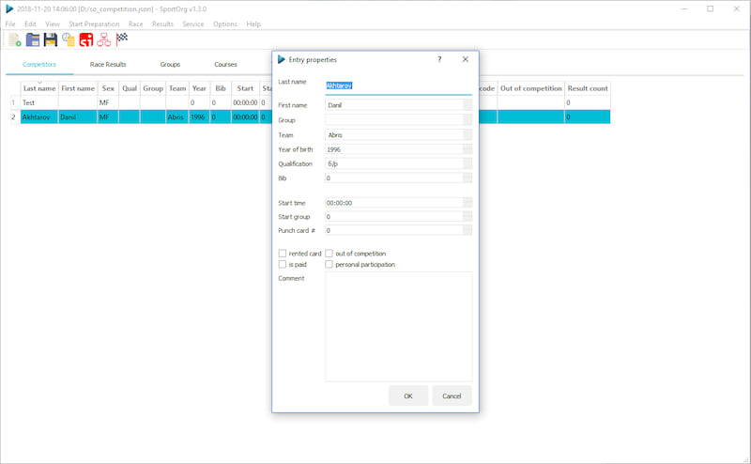Open the Team dropdown showing Abris
This screenshot has height=464, width=751.
pyautogui.click(x=467, y=135)
